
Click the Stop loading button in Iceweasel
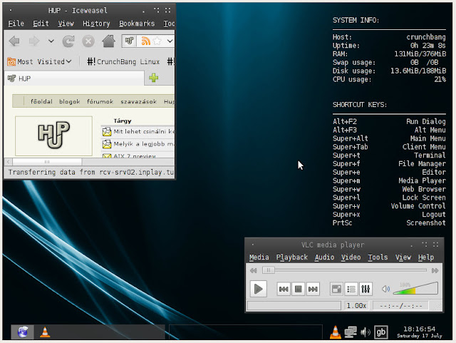(88, 41)
